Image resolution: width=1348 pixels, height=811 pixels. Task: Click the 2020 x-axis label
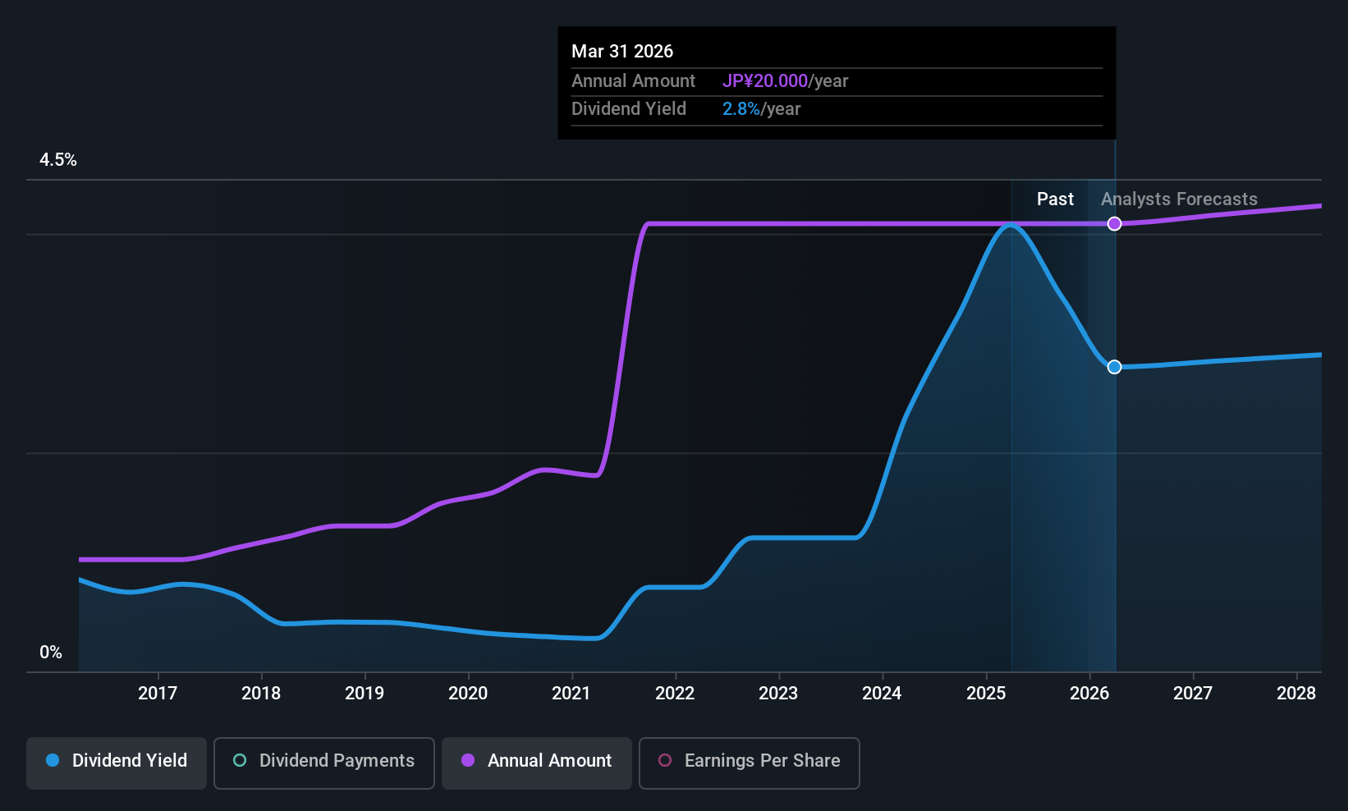[468, 694]
